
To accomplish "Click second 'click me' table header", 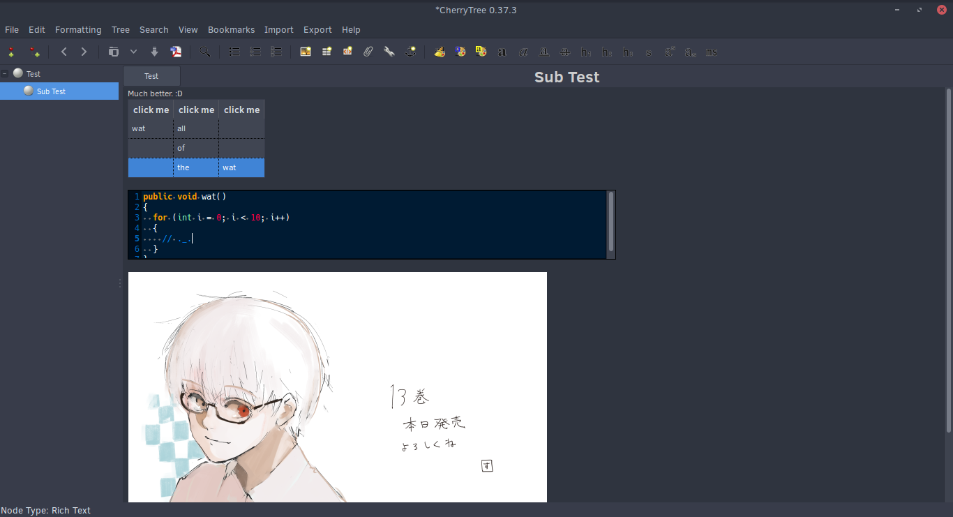I will pos(196,110).
